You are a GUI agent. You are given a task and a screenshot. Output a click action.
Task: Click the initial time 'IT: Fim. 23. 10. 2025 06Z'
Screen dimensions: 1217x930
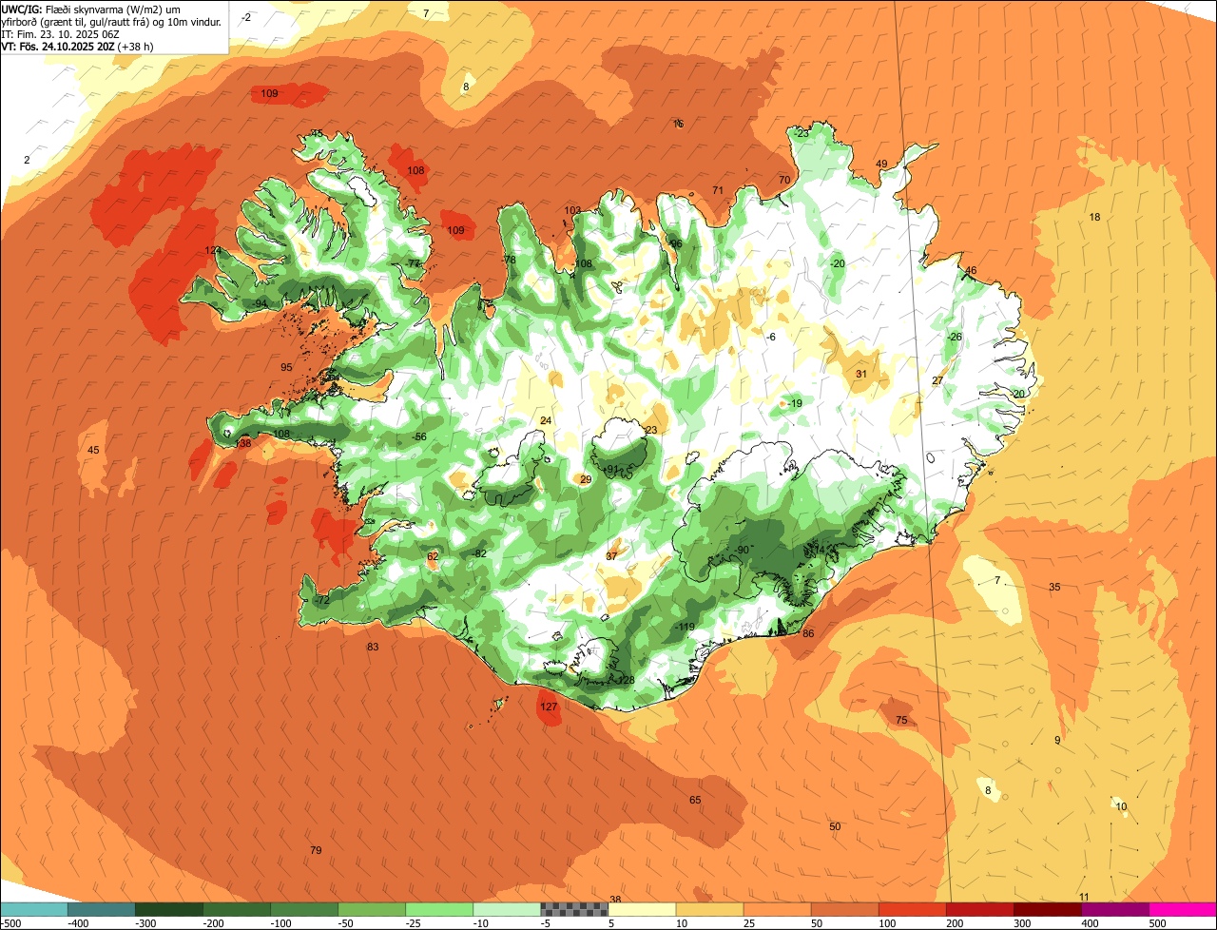(60, 33)
